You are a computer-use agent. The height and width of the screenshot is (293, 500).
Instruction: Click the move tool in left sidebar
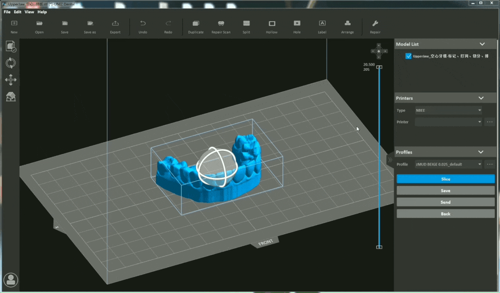tap(11, 80)
